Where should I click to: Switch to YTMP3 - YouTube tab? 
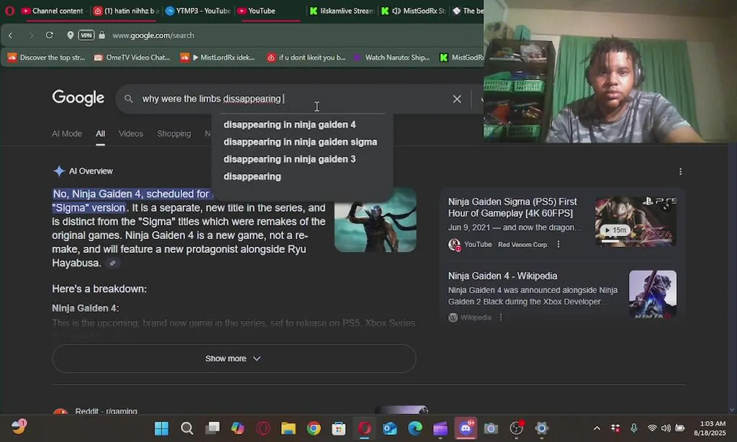[x=198, y=11]
